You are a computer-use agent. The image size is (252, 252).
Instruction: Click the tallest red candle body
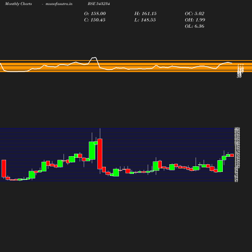[x=100, y=154]
